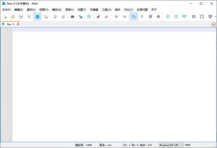Toggle the highlighted blue timed-save icon
The width and height of the screenshot is (217, 148).
[x=37, y=17]
